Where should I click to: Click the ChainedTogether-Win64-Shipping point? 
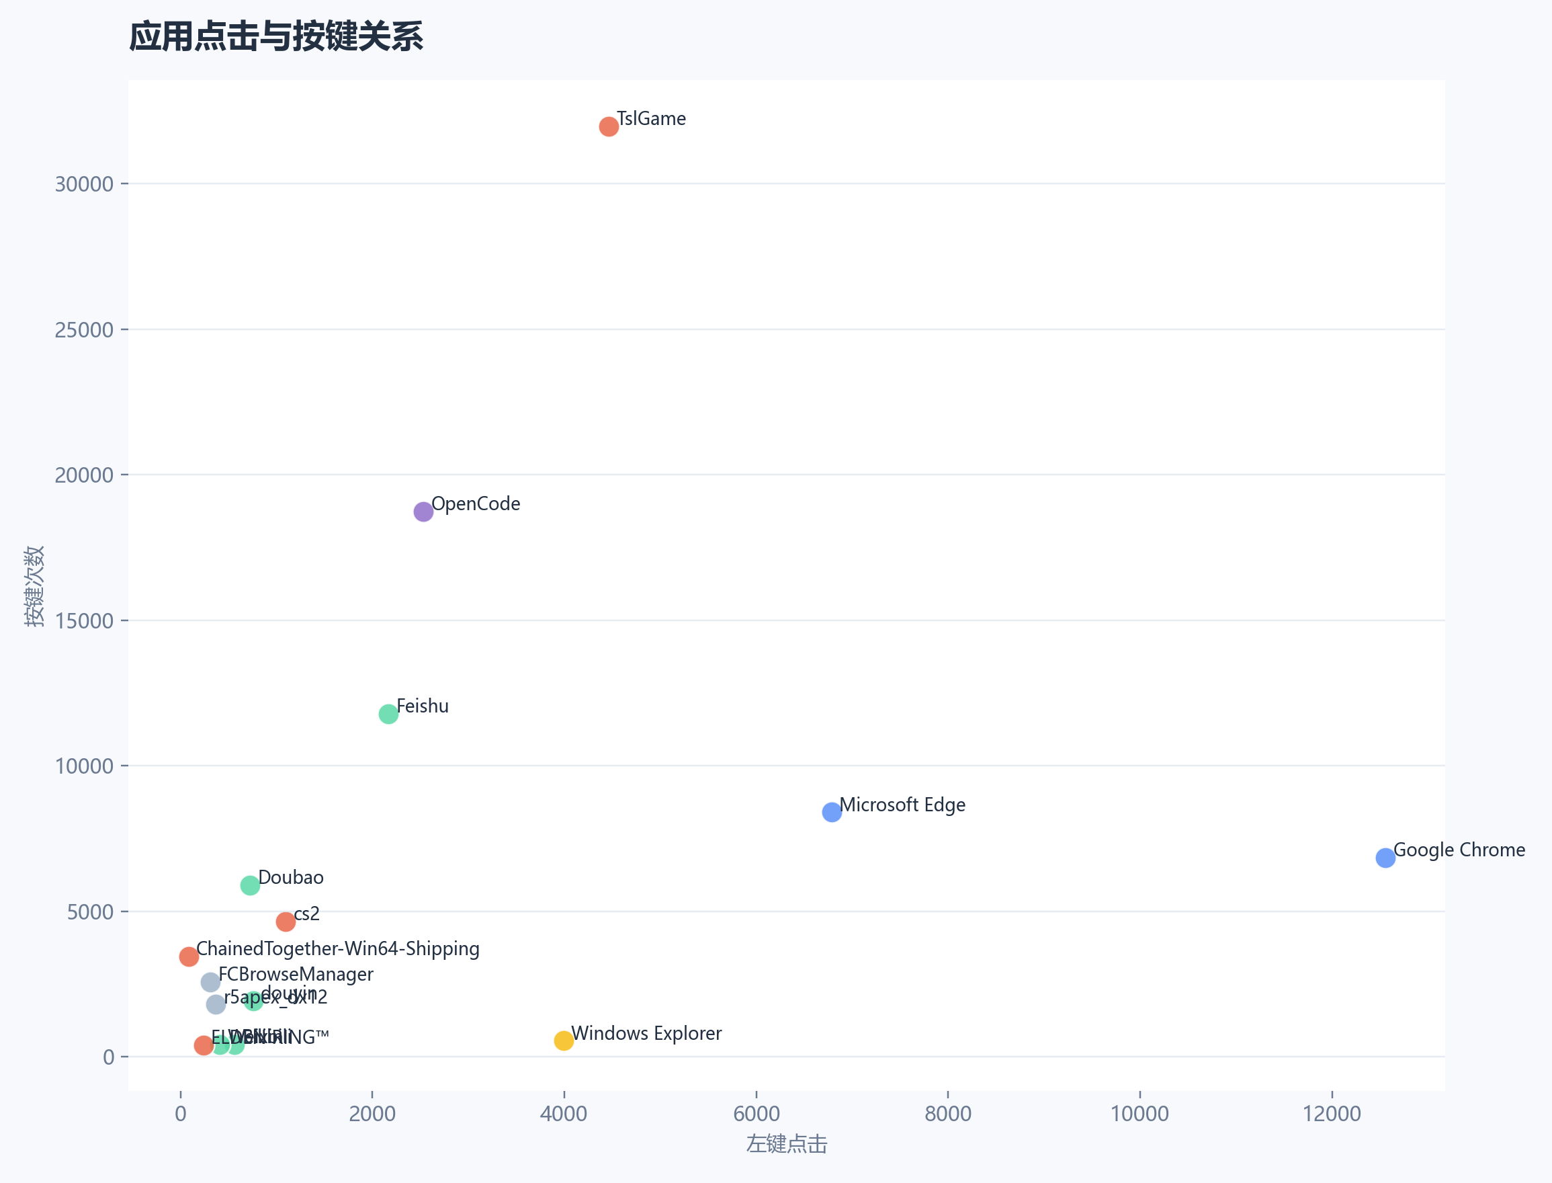click(x=189, y=956)
